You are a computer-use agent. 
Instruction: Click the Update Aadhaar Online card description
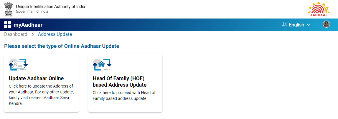click(x=41, y=95)
